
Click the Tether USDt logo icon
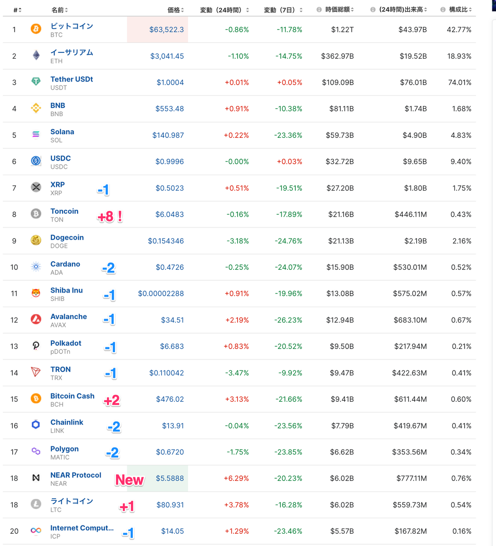click(35, 81)
